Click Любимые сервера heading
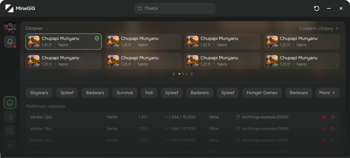Screen dimensions: 350x158 (45, 106)
